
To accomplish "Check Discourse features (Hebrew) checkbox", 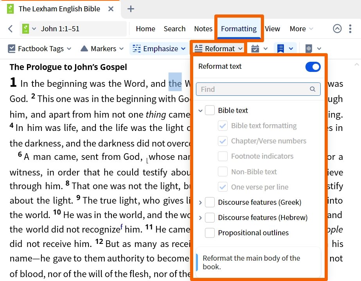I will (210, 217).
